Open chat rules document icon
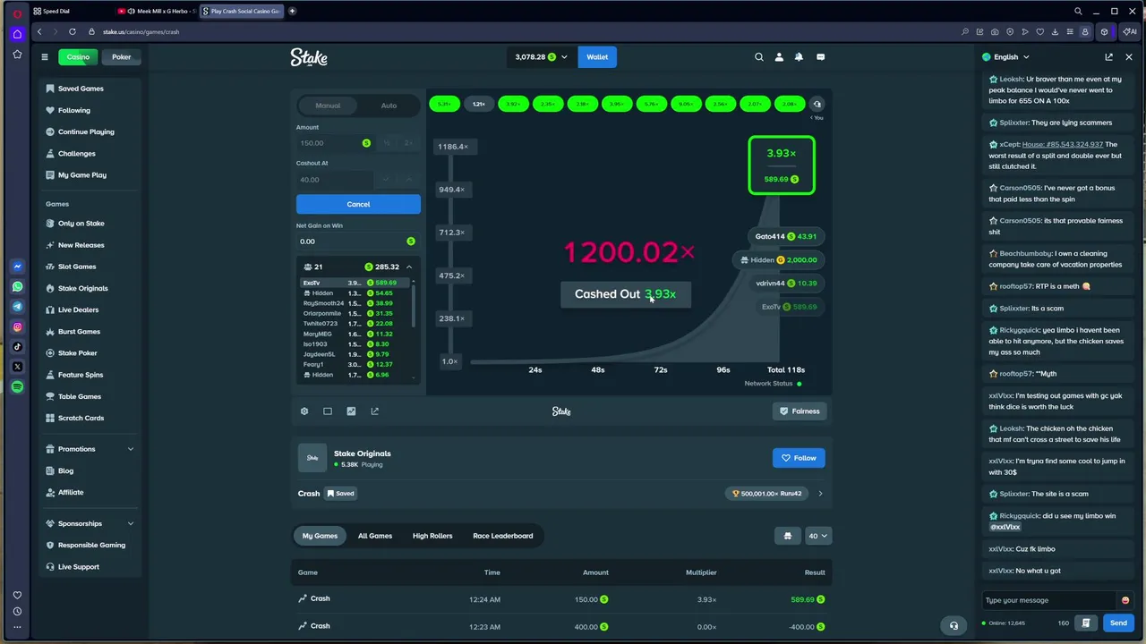This screenshot has width=1146, height=644. pos(1086,623)
